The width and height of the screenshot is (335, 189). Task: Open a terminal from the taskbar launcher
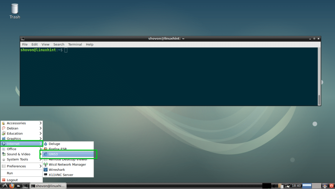point(25,186)
